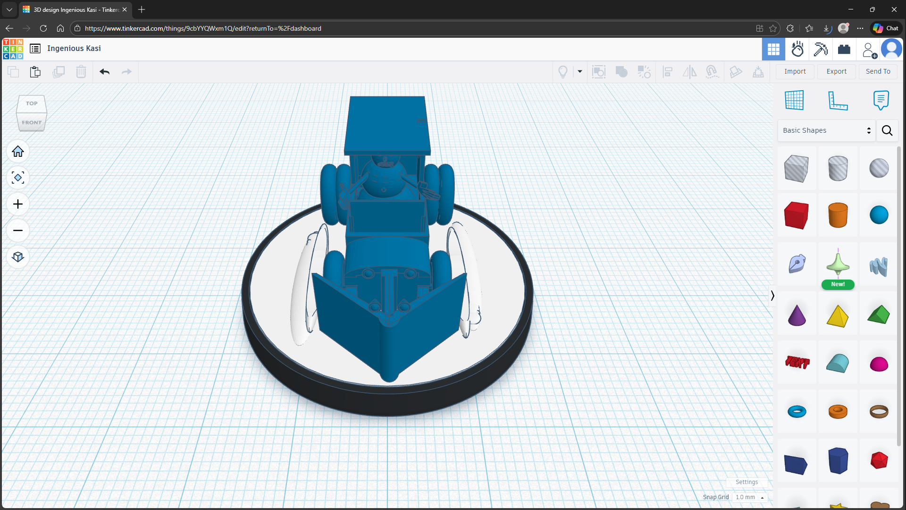This screenshot has width=906, height=510.
Task: Pick the red Text shape
Action: coord(797,362)
